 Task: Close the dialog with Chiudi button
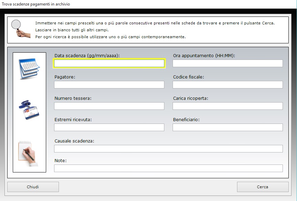[33, 187]
